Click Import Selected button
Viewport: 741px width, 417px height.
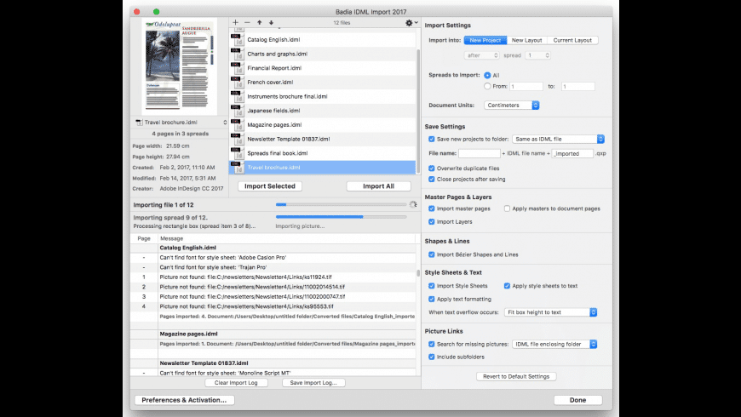[x=270, y=186]
